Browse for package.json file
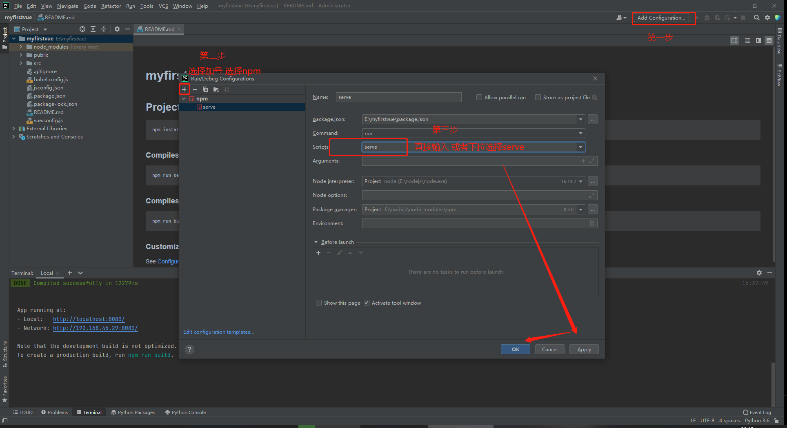The image size is (787, 428). (593, 119)
